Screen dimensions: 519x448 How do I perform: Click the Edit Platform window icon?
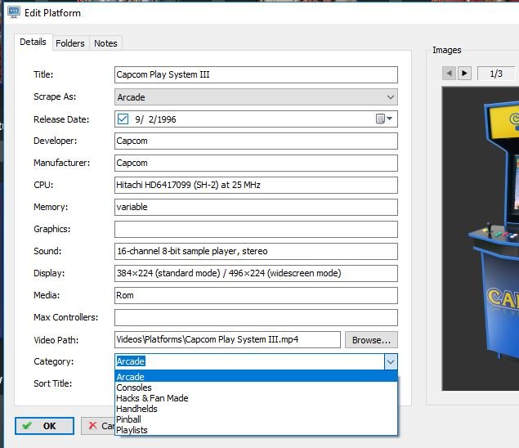coord(14,12)
